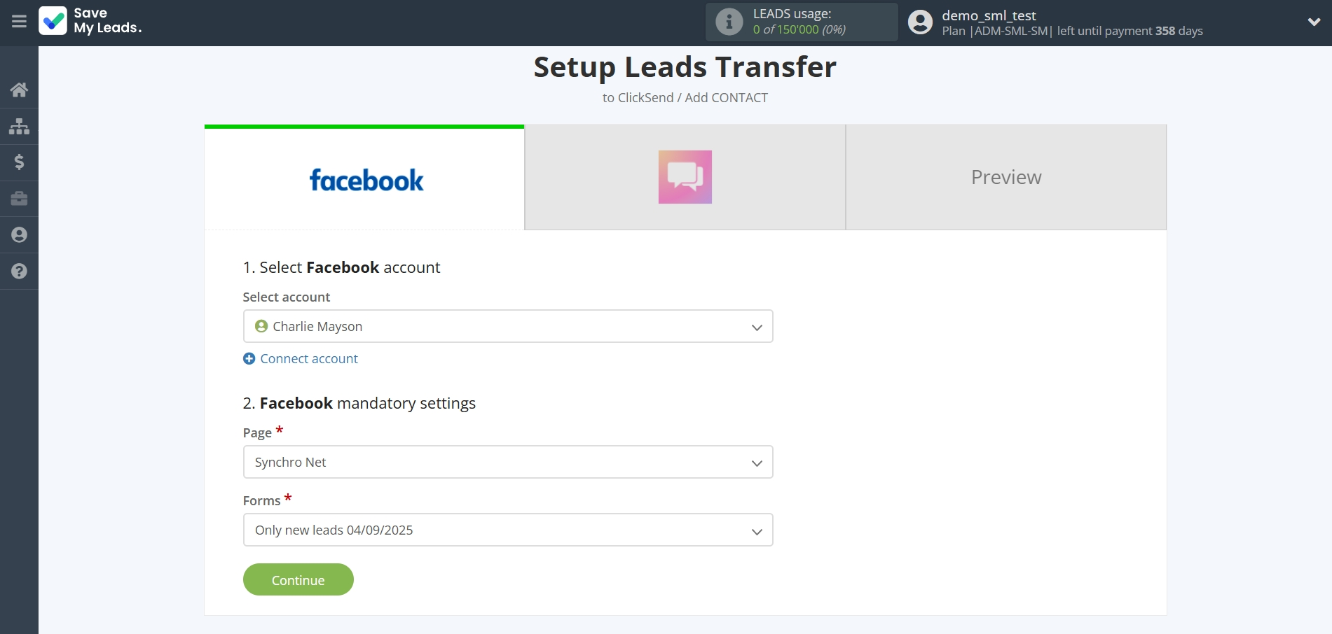Image resolution: width=1332 pixels, height=634 pixels.
Task: Open the Forms dropdown
Action: point(507,530)
